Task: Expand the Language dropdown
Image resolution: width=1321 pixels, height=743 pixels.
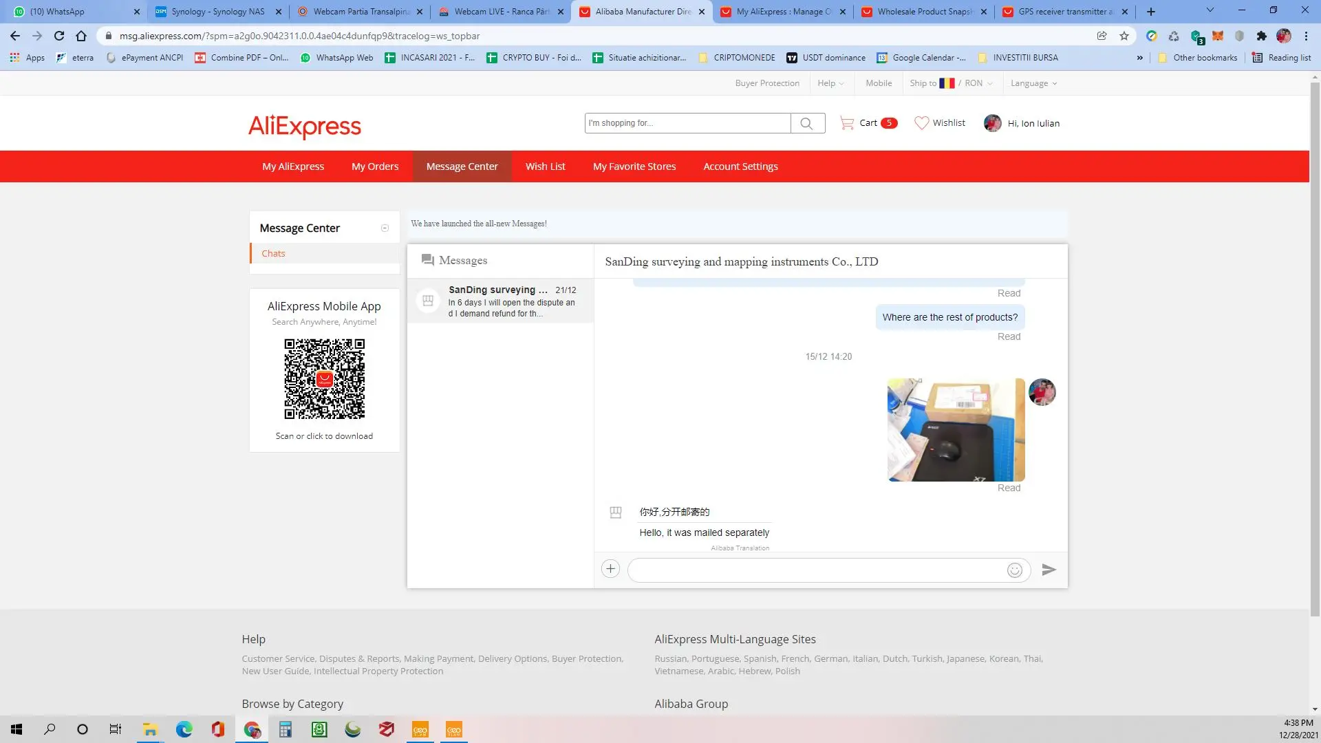Action: point(1033,83)
